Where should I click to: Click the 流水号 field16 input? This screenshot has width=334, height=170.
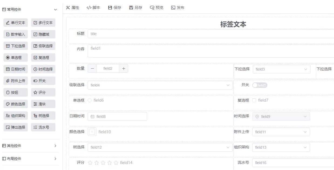[293, 163]
